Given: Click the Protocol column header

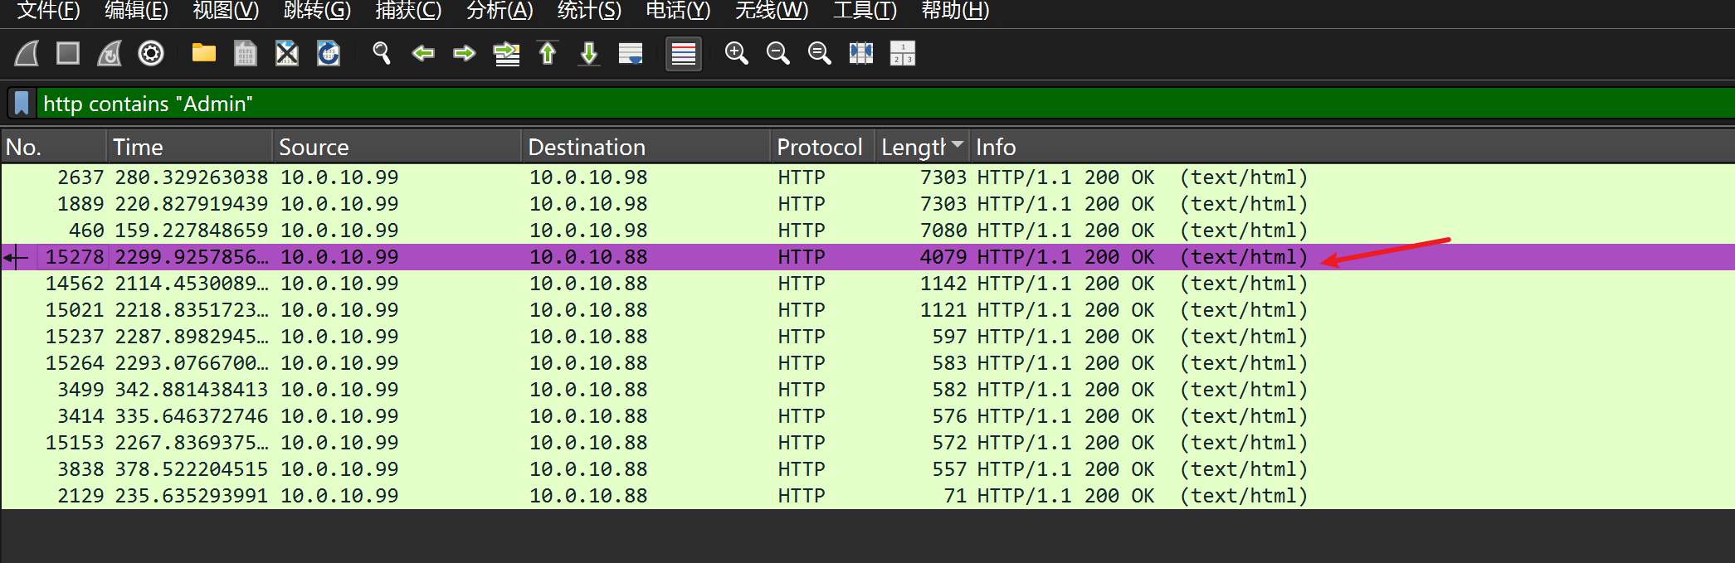Looking at the screenshot, I should point(820,147).
